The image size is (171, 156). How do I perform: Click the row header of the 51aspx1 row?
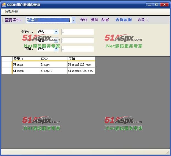pos(7,71)
